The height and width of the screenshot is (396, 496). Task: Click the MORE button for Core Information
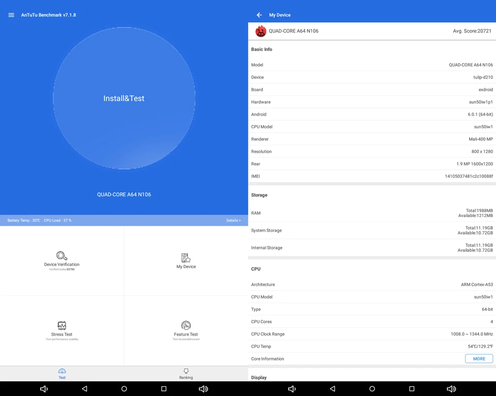coord(479,359)
